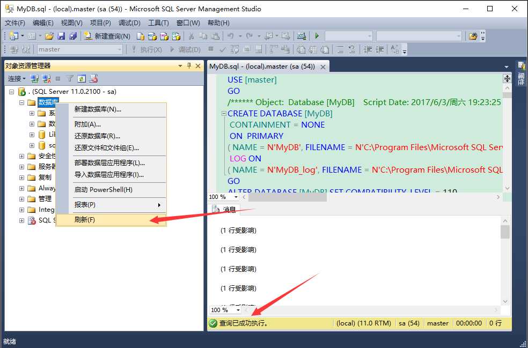Viewport: 528px width, 348px height.
Task: Open the 报表(P) submenu
Action: point(111,205)
